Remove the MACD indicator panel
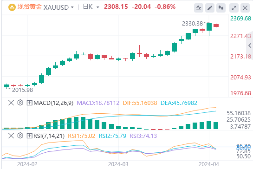Image resolution: width=253 pixels, height=169 pixels. click(x=11, y=103)
